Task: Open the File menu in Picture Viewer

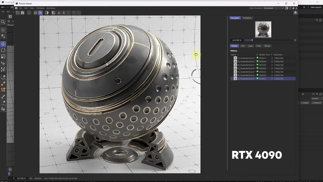Action: click(20, 8)
